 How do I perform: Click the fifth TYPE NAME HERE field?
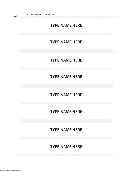pos(66,95)
